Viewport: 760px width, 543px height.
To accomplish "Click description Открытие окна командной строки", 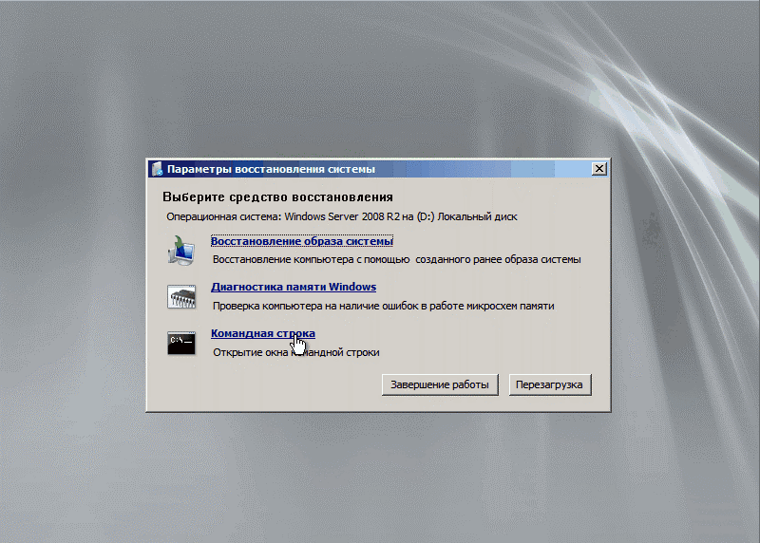I will (296, 352).
